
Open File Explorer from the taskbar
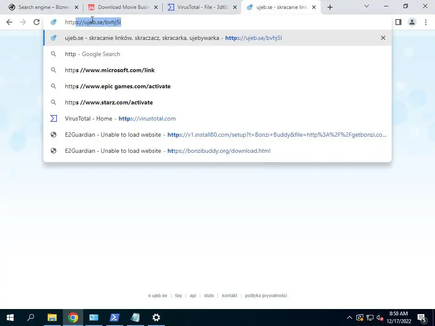[52, 318]
